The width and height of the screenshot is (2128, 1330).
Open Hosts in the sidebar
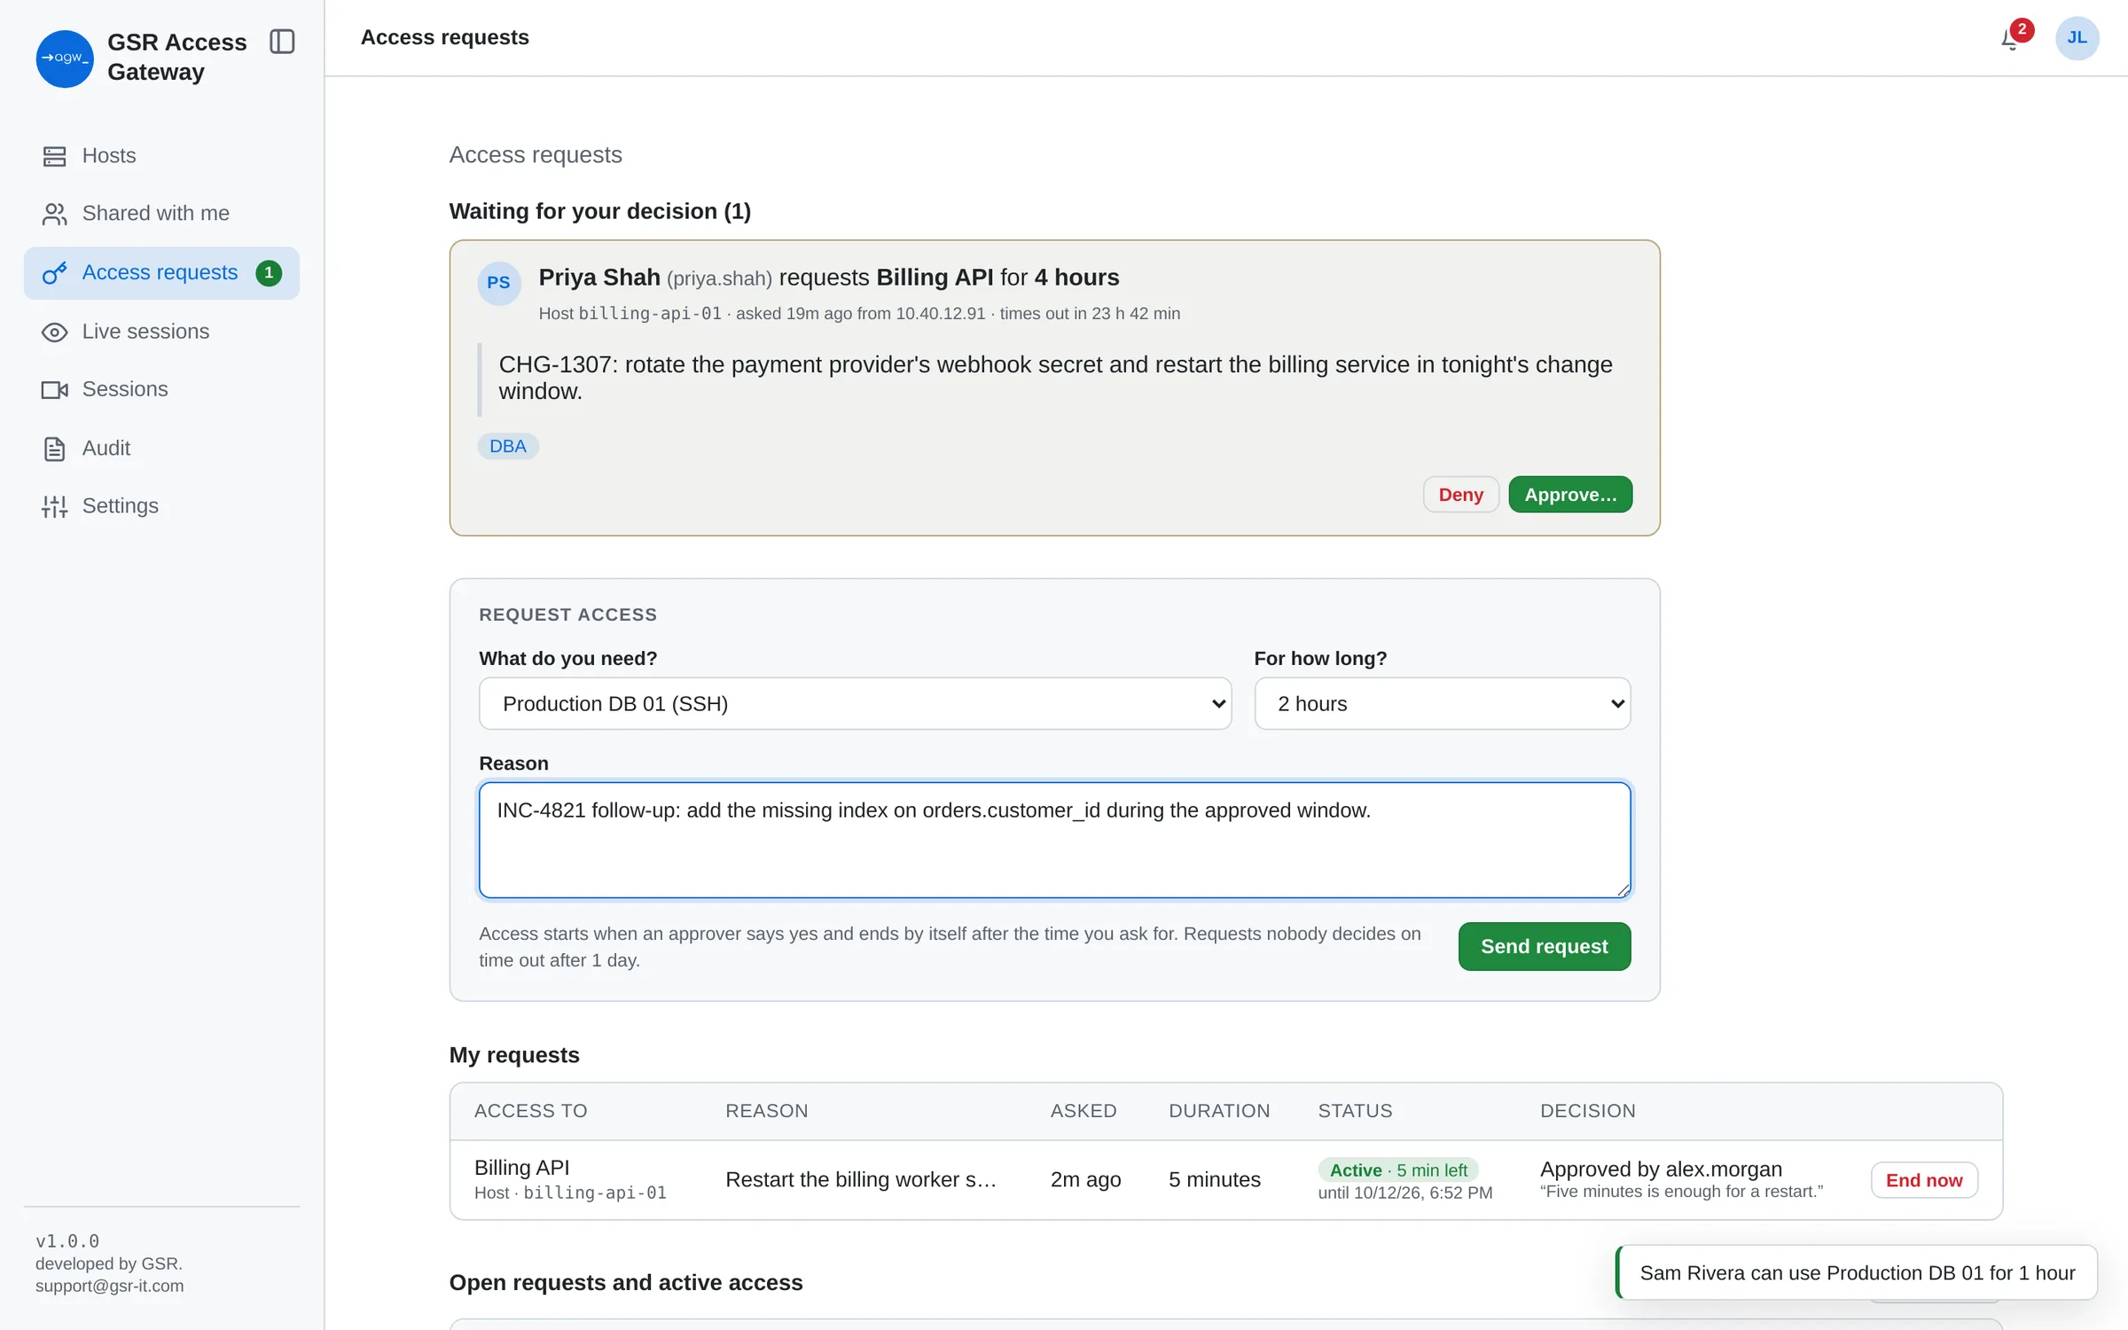click(x=161, y=156)
